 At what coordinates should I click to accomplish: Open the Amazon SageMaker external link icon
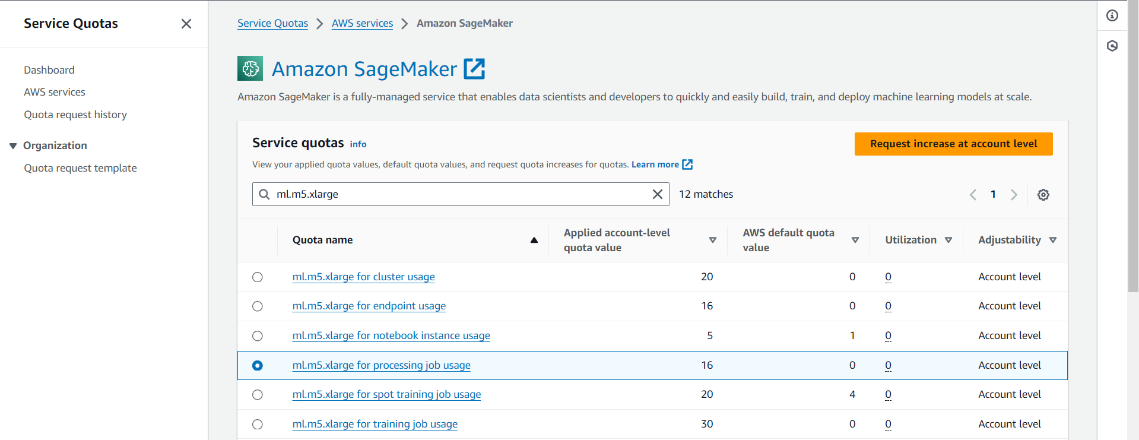click(x=474, y=69)
